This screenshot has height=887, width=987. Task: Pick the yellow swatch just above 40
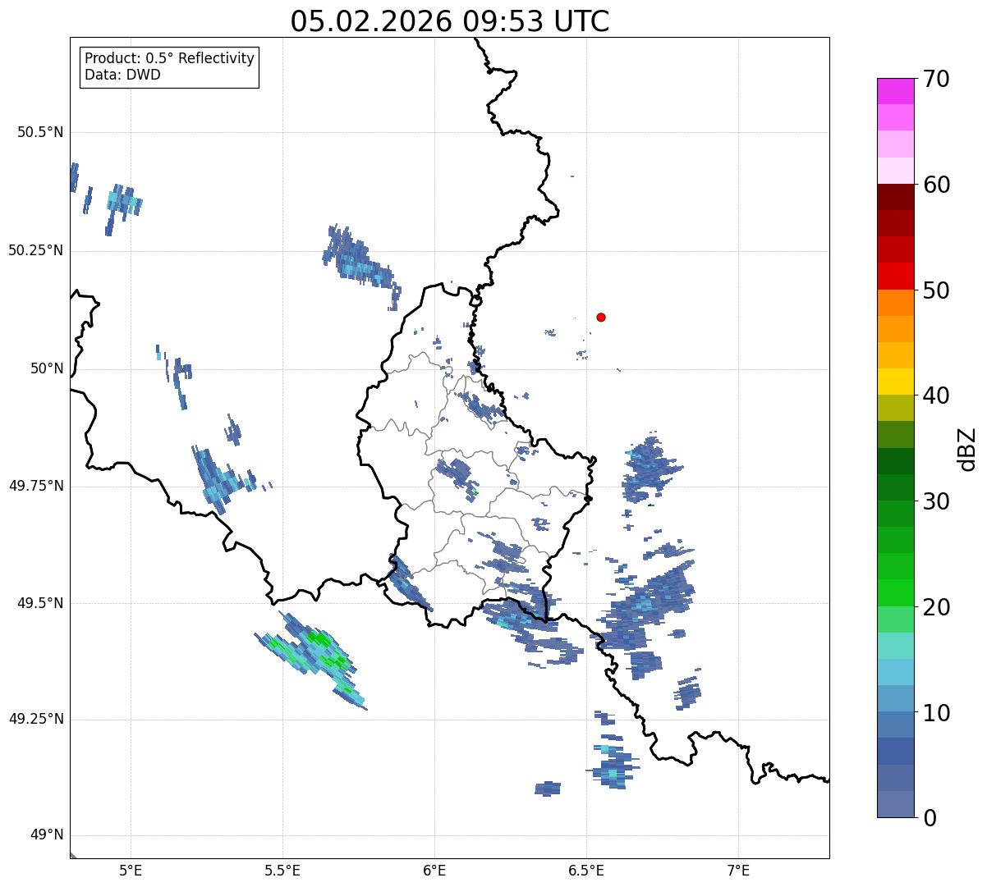pos(896,382)
